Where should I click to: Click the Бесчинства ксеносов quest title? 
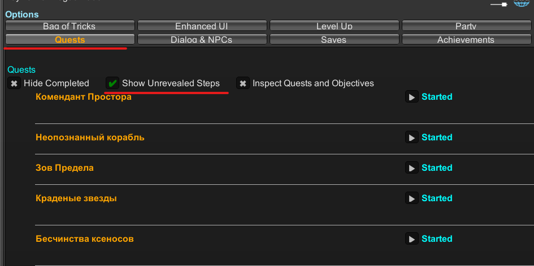tap(85, 239)
